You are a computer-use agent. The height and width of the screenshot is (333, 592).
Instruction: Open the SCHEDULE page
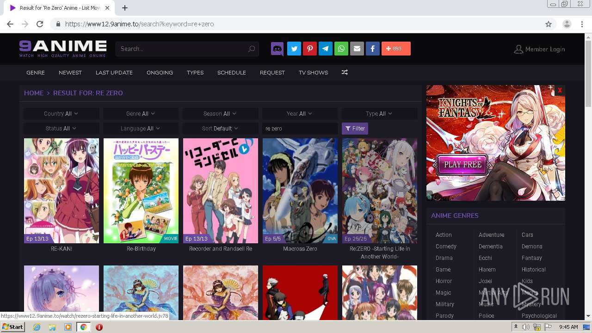[232, 73]
